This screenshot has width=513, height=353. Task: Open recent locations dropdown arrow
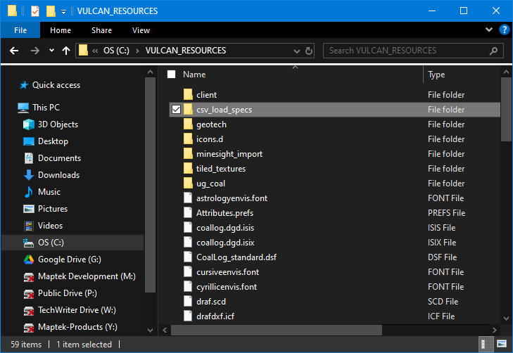pos(51,51)
